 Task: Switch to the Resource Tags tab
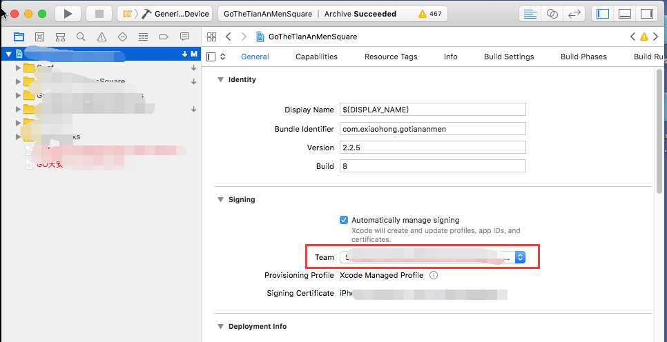(x=391, y=57)
